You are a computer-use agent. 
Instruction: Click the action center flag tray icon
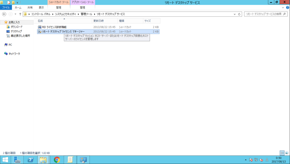coord(251,160)
